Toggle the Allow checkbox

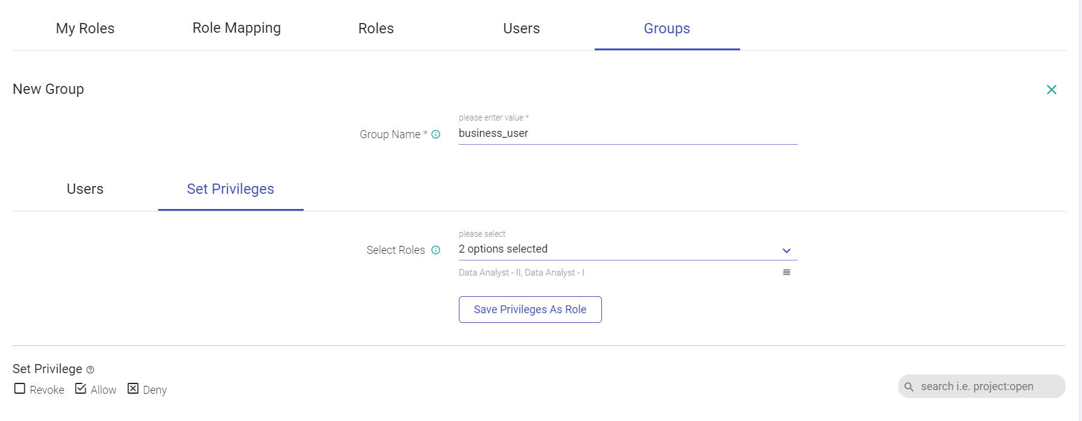(81, 388)
